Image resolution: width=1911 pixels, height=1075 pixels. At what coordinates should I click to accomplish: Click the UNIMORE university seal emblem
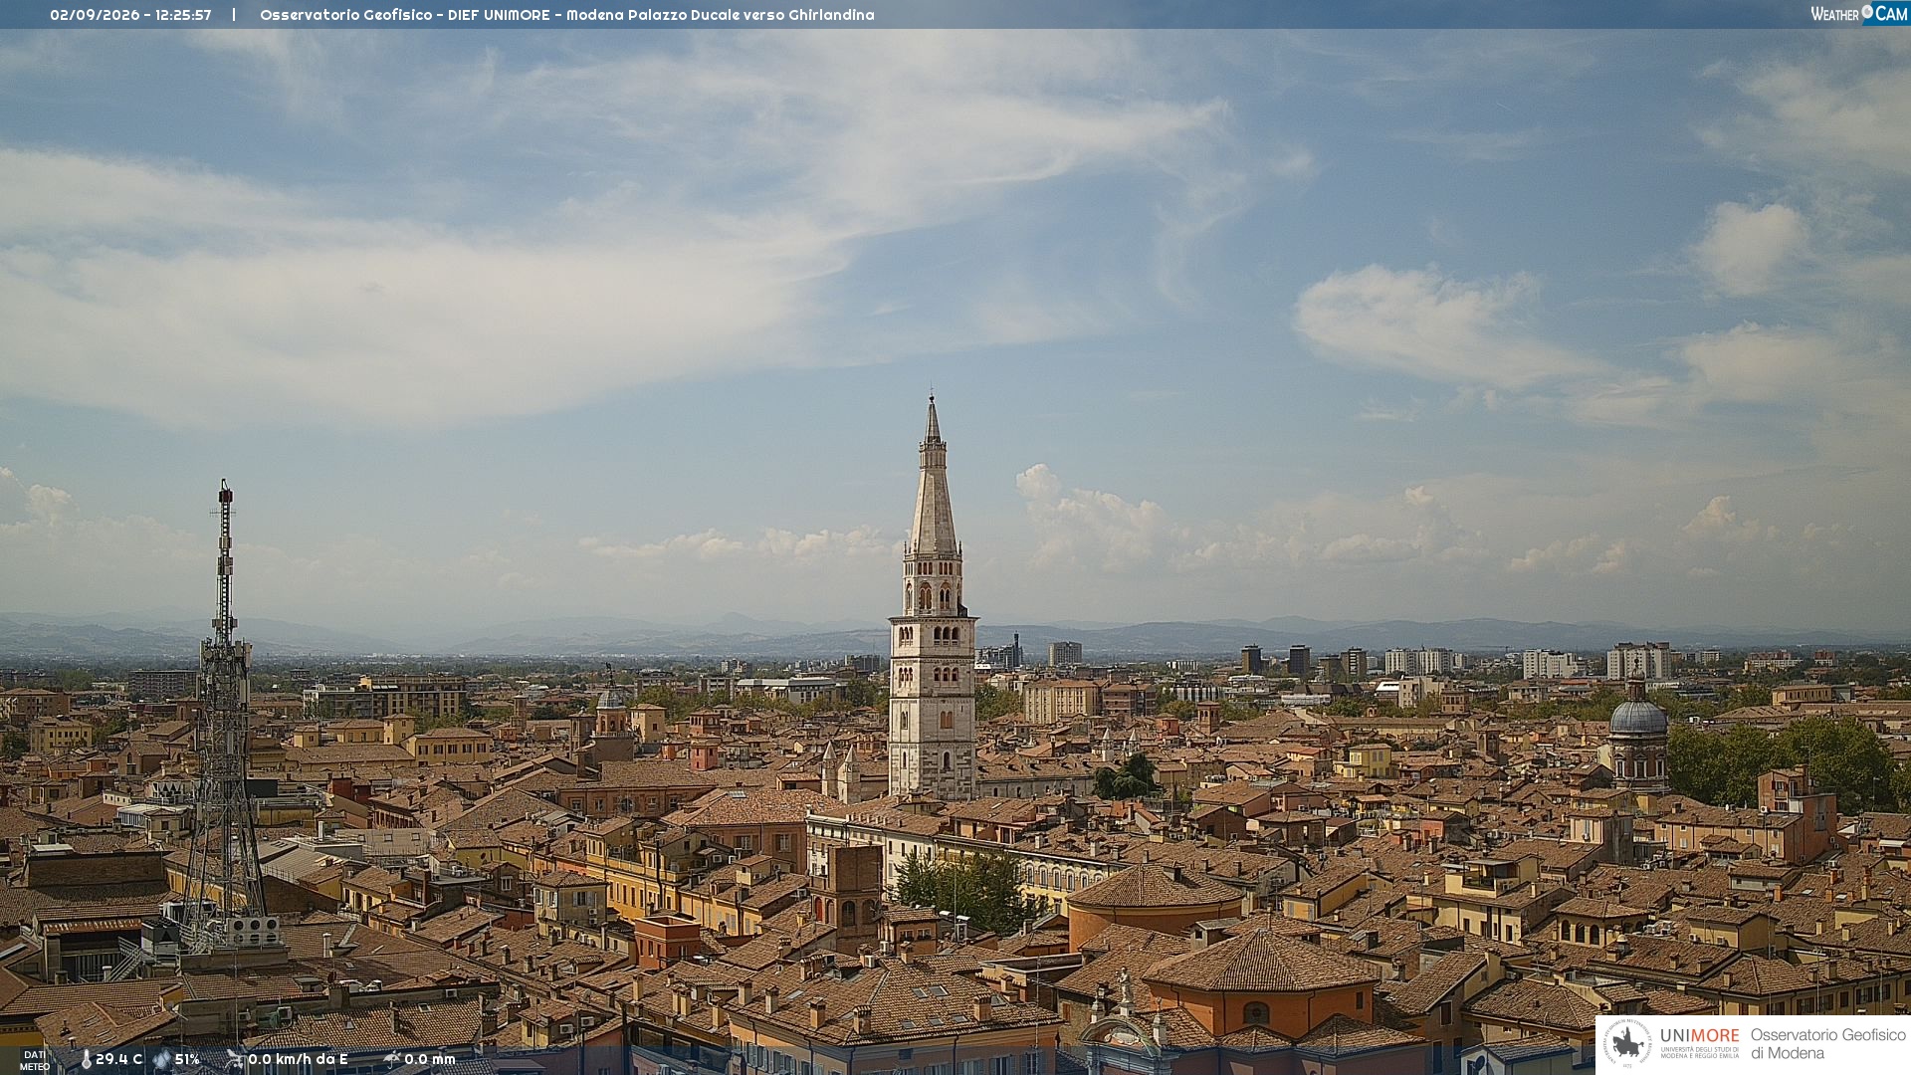point(1627,1043)
